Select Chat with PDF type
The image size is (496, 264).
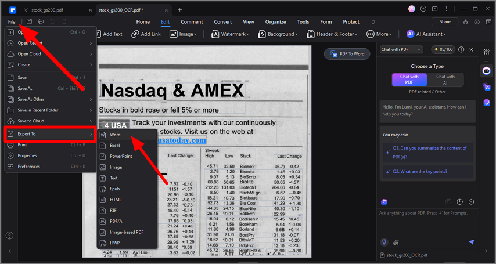[x=409, y=79]
